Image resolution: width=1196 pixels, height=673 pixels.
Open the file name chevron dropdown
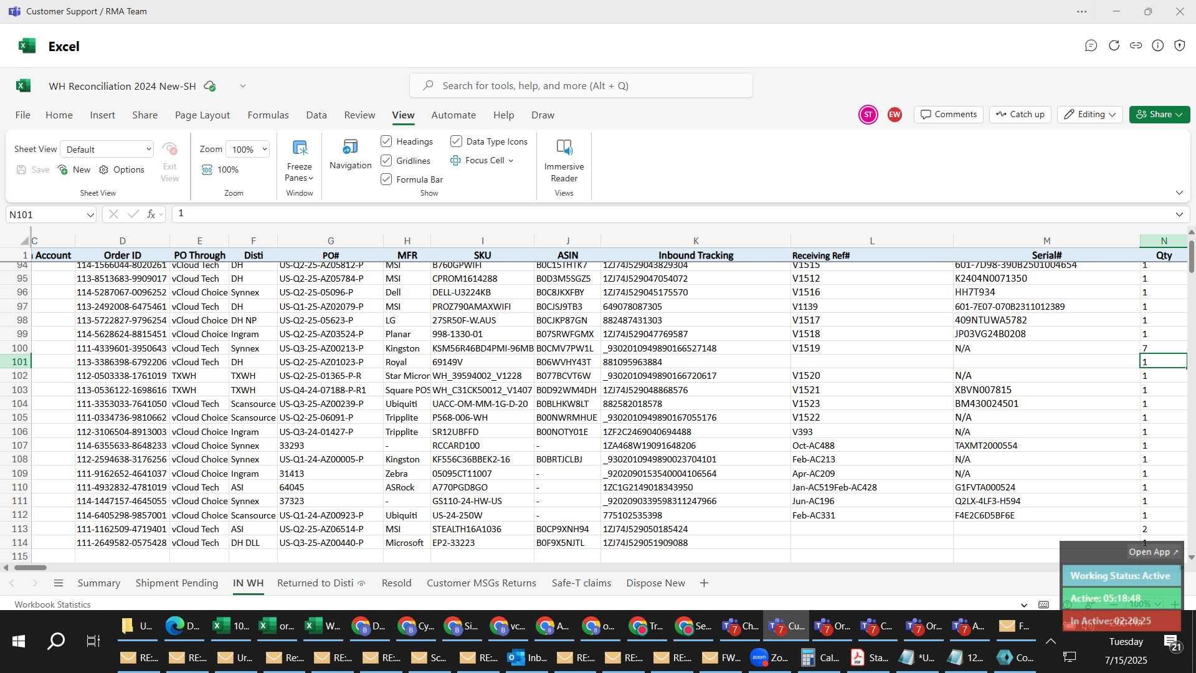coord(243,86)
